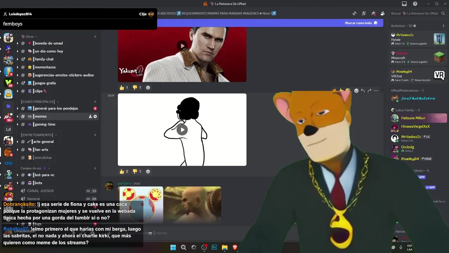Collapse Canales de voz category
Image resolution: width=449 pixels, height=253 pixels.
pyautogui.click(x=35, y=168)
